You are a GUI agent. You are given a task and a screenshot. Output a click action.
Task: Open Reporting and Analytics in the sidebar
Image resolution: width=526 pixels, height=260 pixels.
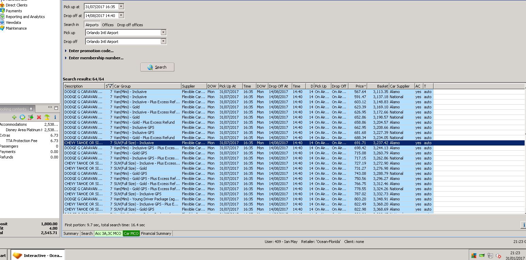point(25,17)
